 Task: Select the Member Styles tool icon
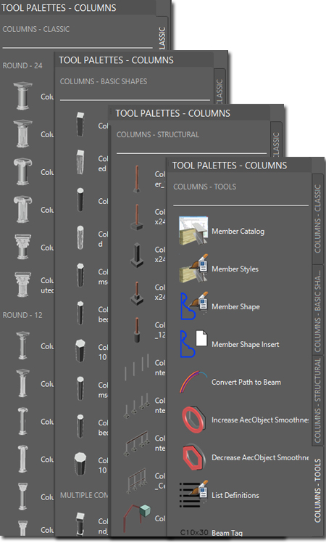click(x=193, y=269)
